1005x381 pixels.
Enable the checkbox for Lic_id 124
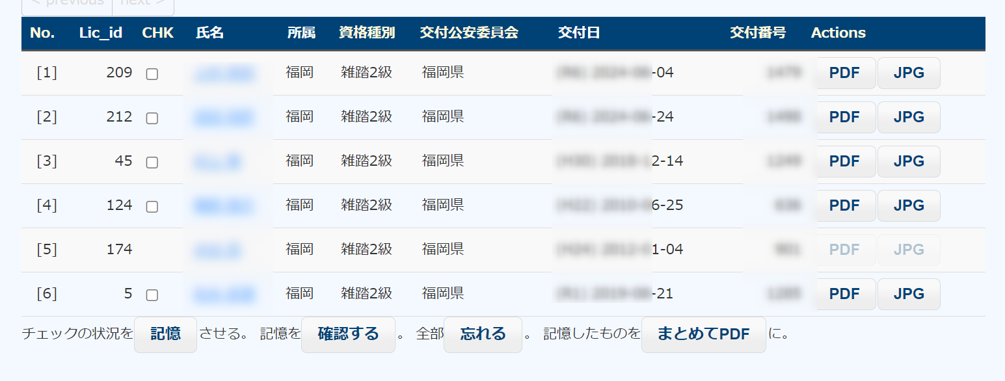tap(152, 207)
